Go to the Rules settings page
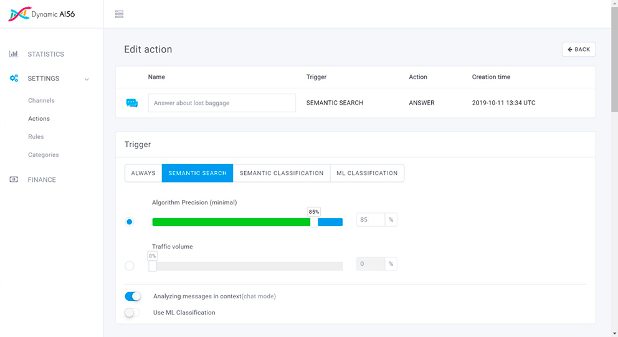 [x=36, y=136]
